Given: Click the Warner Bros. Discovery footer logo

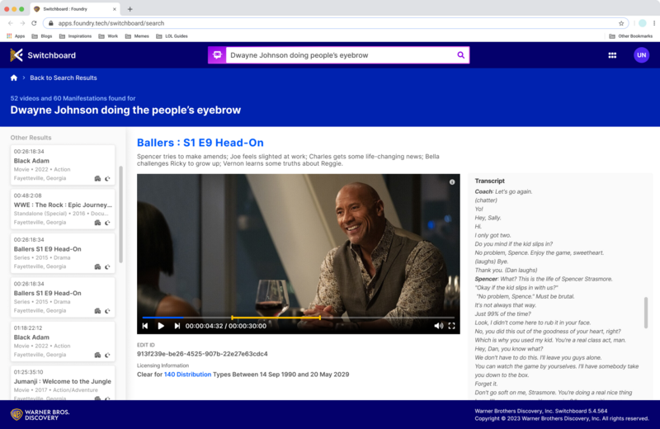Looking at the screenshot, I should [x=40, y=415].
